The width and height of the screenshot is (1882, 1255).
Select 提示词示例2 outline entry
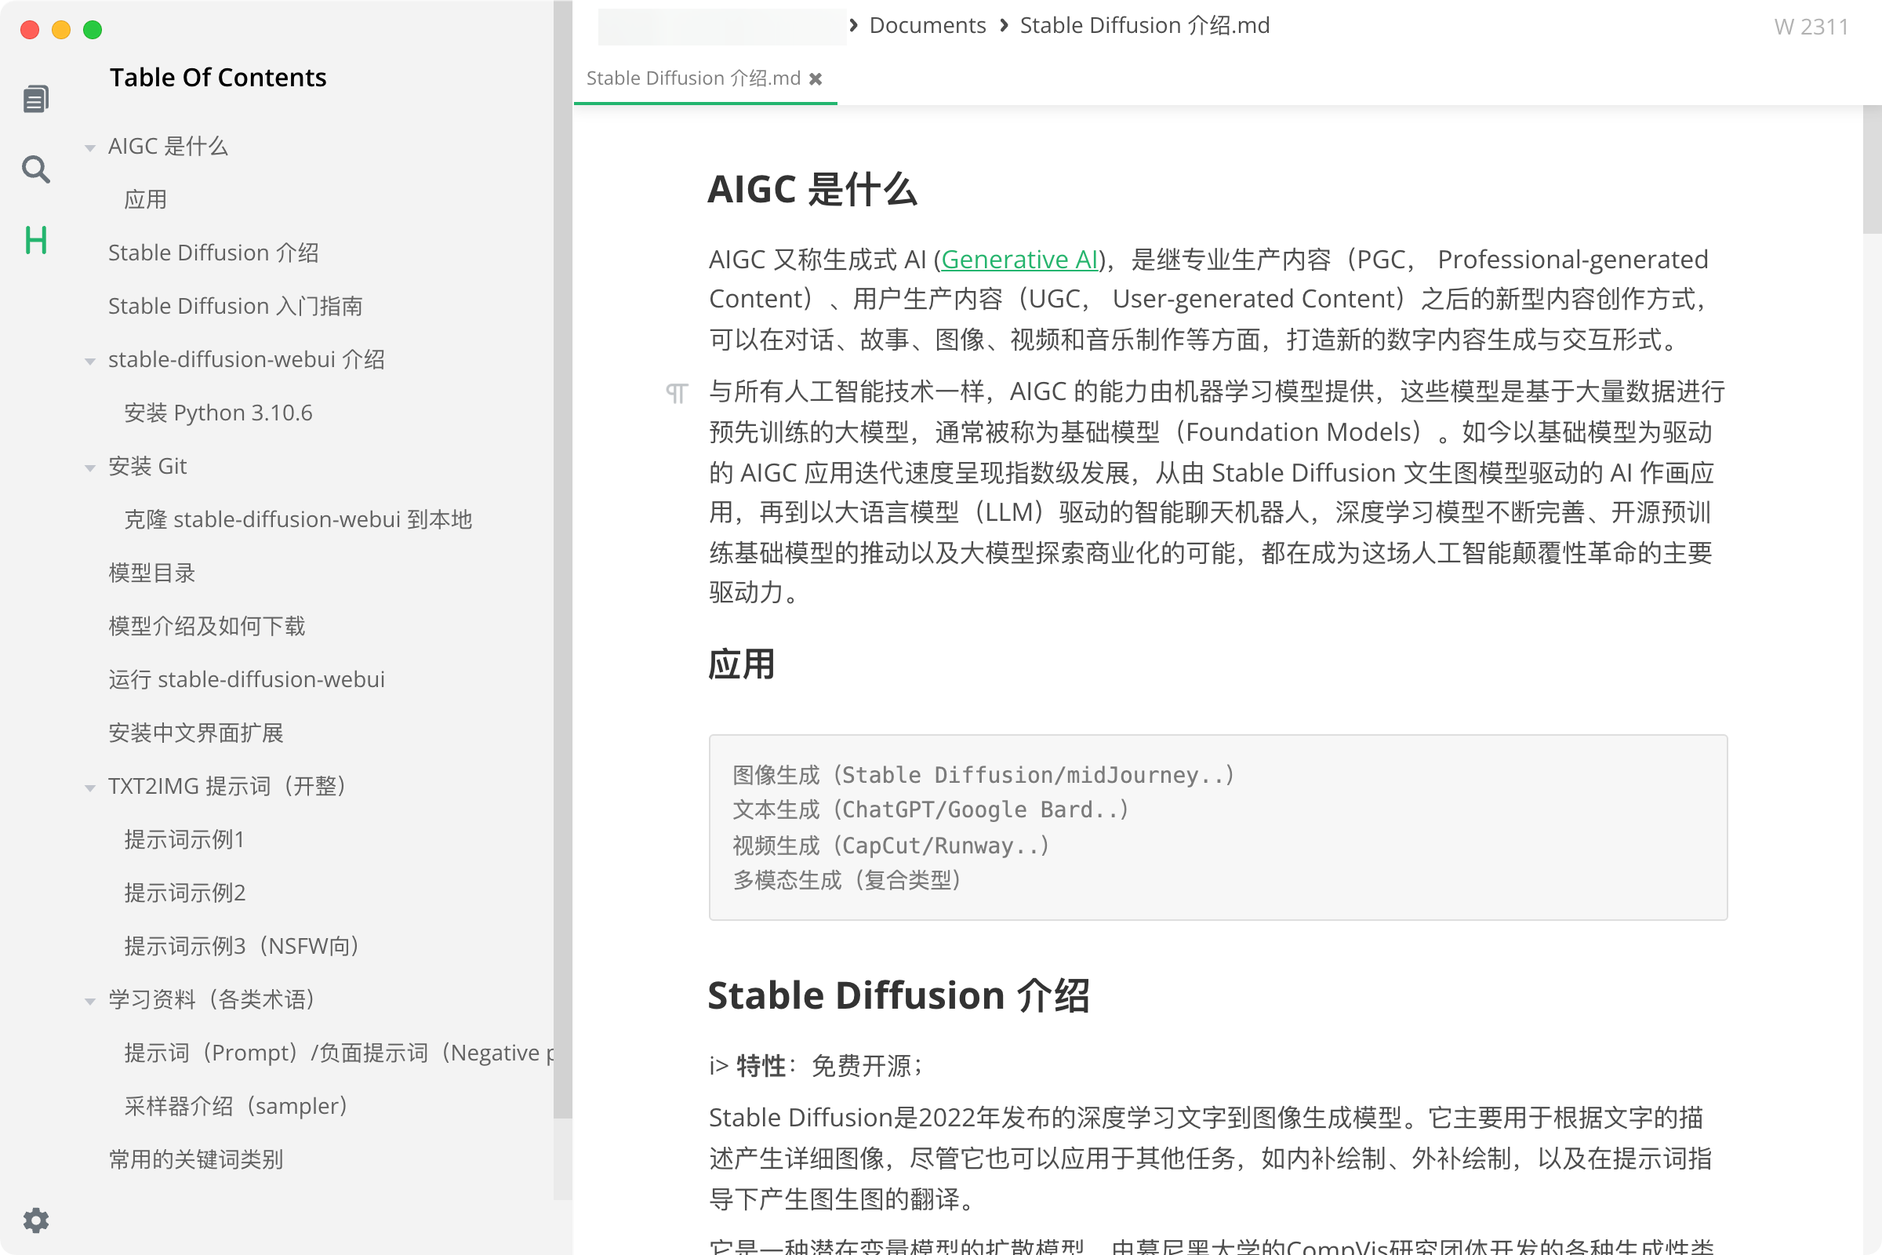(185, 893)
